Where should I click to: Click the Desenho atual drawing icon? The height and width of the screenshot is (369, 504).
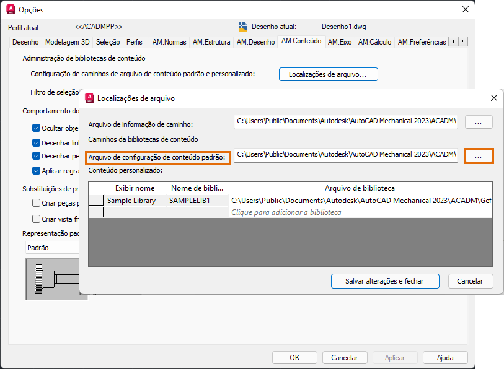[243, 27]
